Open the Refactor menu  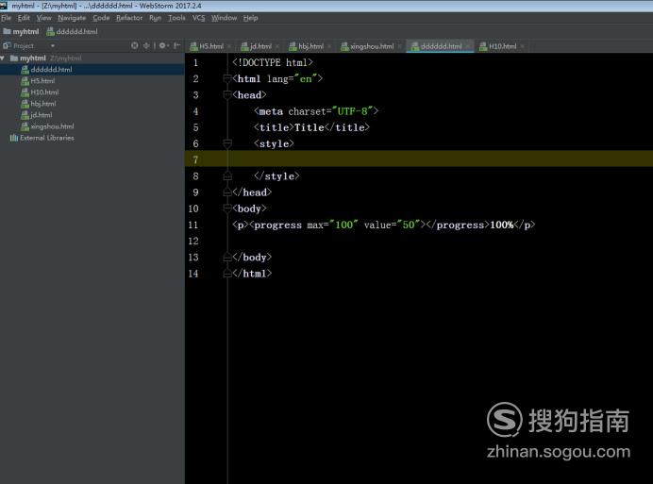coord(129,18)
